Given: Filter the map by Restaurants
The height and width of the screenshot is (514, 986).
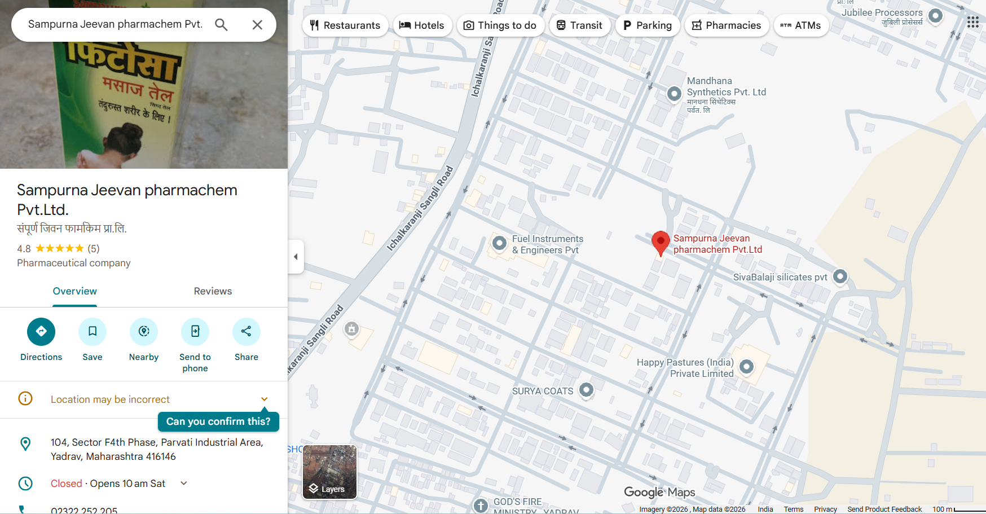Looking at the screenshot, I should point(345,25).
